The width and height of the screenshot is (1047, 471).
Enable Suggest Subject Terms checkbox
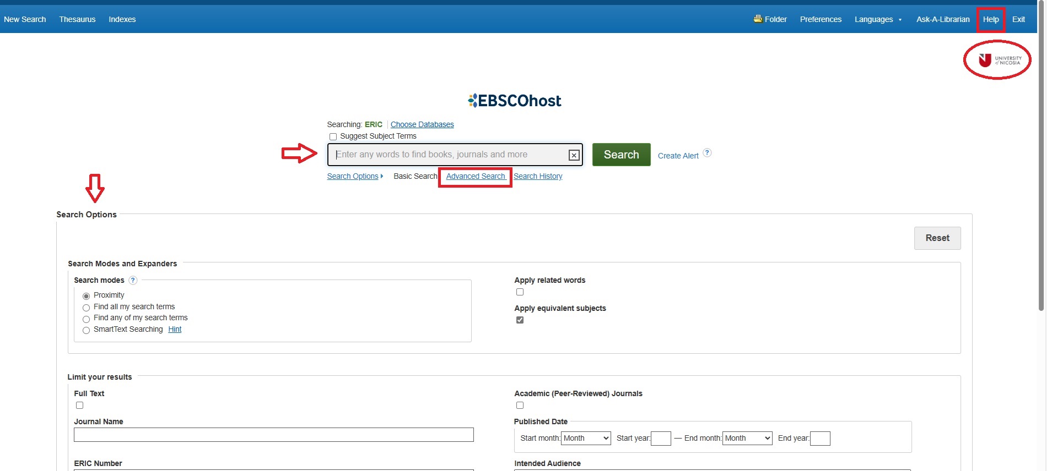point(333,136)
